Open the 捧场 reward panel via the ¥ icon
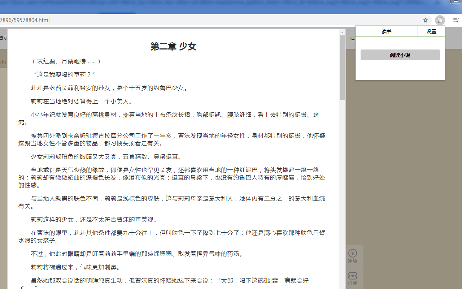Image resolution: width=462 pixels, height=289 pixels. coord(353,253)
